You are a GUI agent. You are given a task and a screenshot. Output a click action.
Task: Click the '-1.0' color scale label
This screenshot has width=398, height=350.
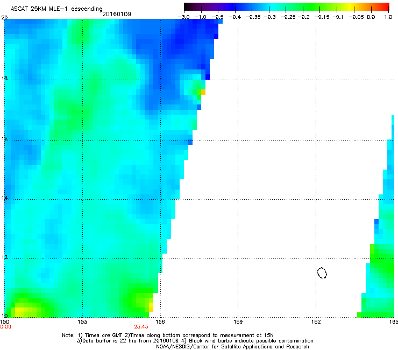coord(201,17)
